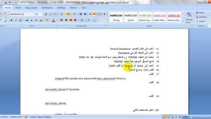Click the Format Painter brush icon
This screenshot has width=211, height=119.
point(5,21)
